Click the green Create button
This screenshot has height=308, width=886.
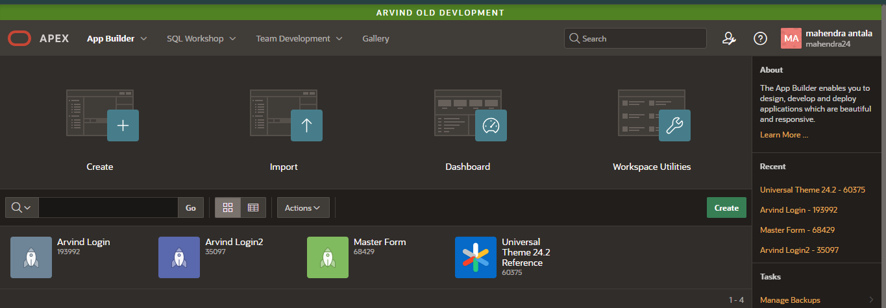click(x=726, y=208)
